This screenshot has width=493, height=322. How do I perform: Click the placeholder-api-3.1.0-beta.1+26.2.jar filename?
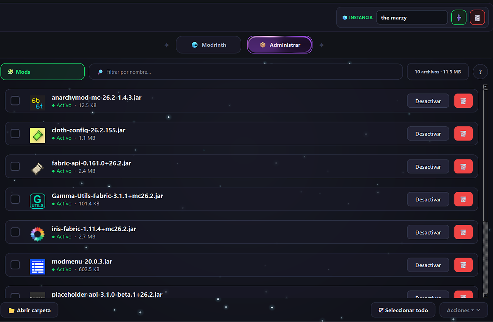[107, 294]
